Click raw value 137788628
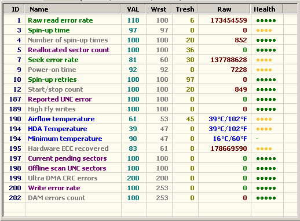The width and height of the screenshot is (300, 221). [x=229, y=60]
